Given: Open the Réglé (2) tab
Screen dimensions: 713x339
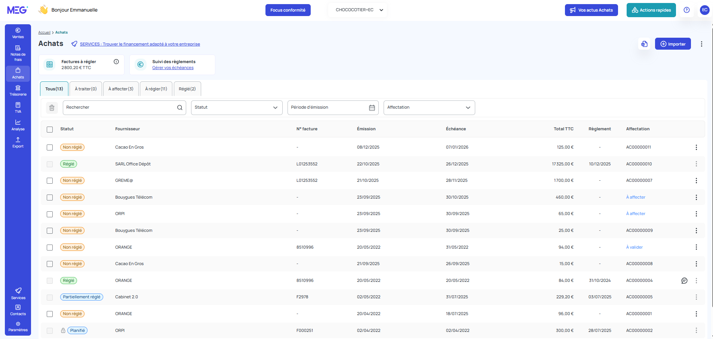Looking at the screenshot, I should 187,89.
